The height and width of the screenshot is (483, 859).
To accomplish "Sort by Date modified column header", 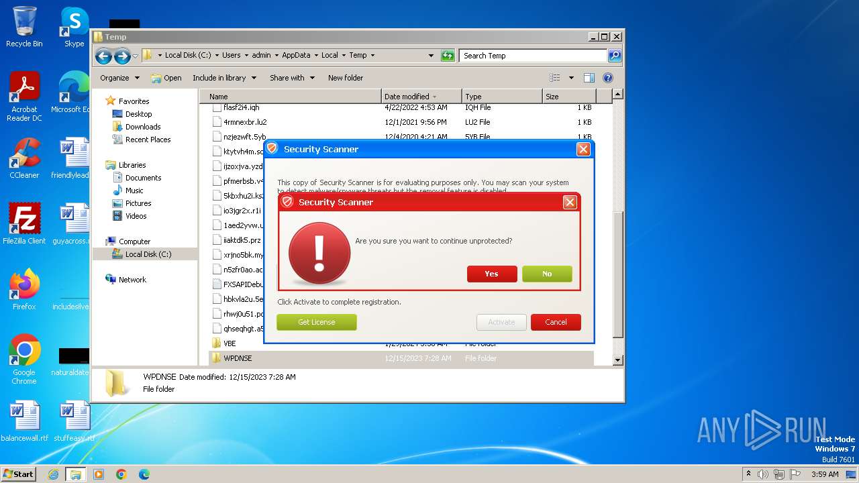I will click(x=421, y=97).
